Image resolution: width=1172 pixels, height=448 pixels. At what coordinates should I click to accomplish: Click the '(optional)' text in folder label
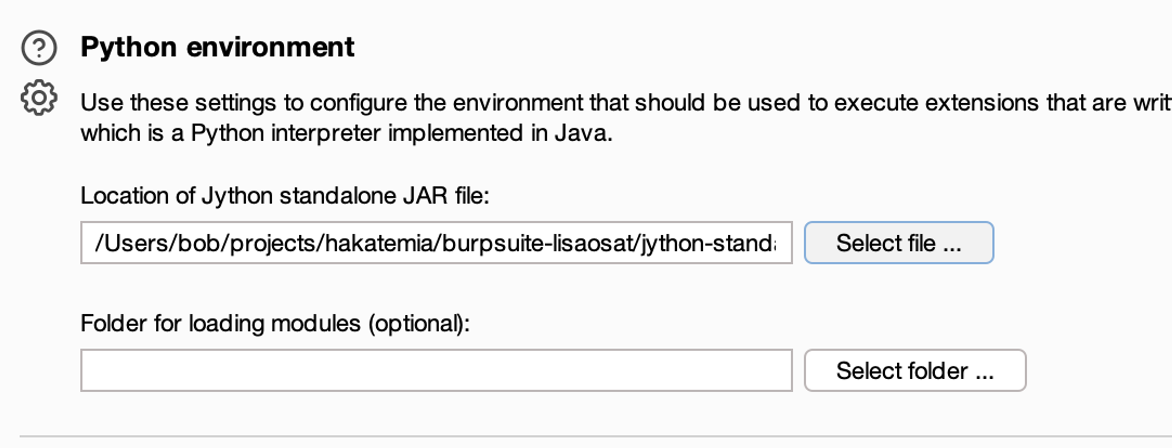click(x=418, y=323)
